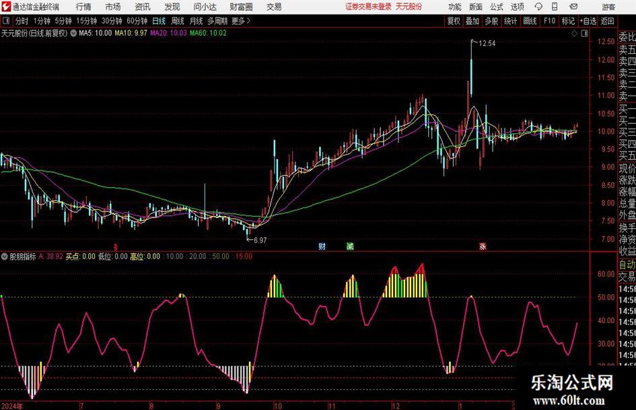Open the mail envelope icon
Screen dimensions: 636x410
point(573,7)
